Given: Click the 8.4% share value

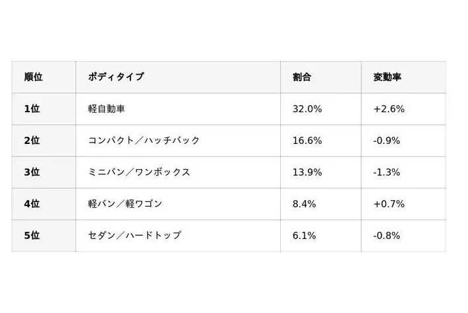Looking at the screenshot, I should [305, 204].
